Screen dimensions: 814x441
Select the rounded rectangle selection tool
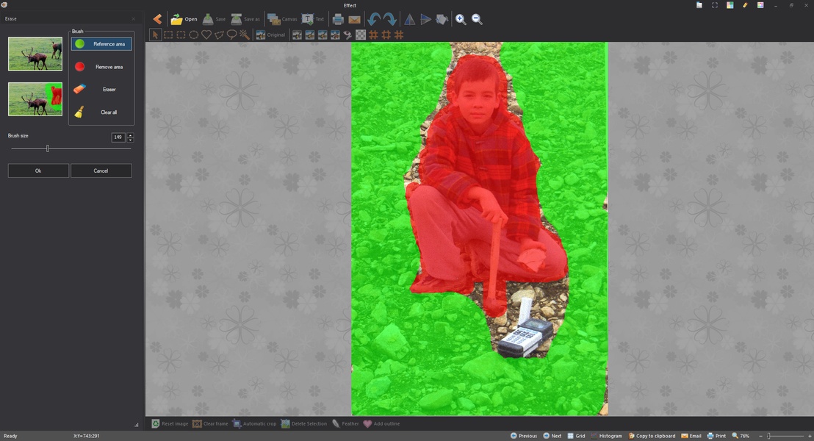pyautogui.click(x=181, y=35)
